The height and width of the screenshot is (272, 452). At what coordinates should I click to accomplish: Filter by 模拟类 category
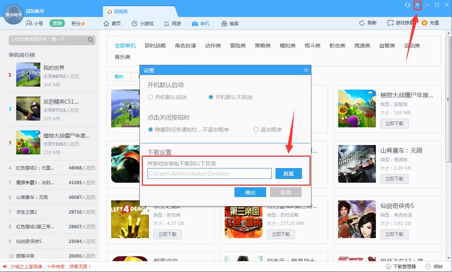click(287, 46)
